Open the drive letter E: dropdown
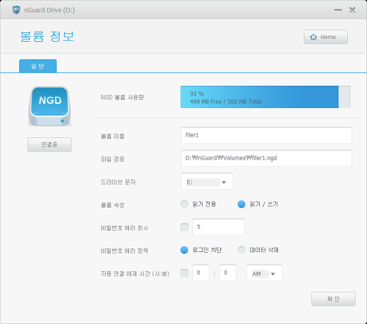Viewport: 367px width, 324px height. [x=207, y=181]
